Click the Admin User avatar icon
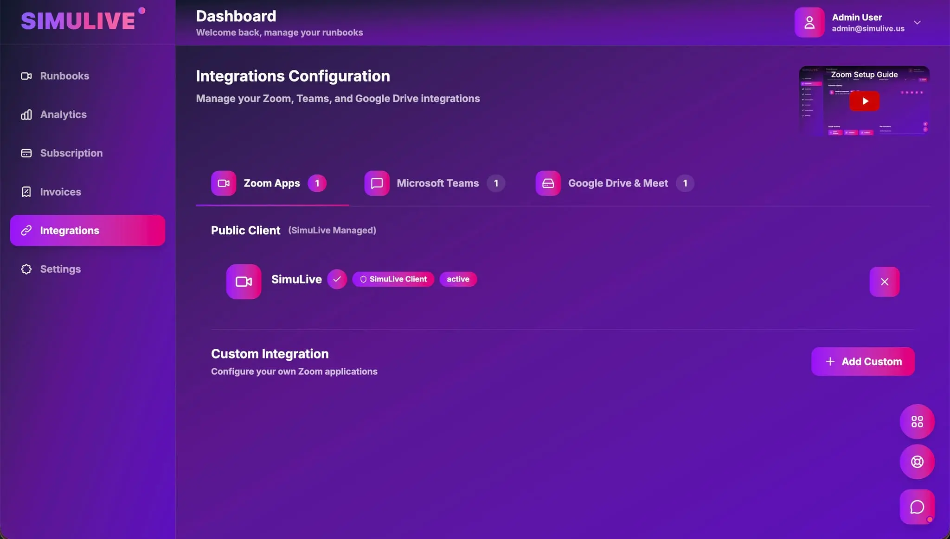 click(x=809, y=22)
